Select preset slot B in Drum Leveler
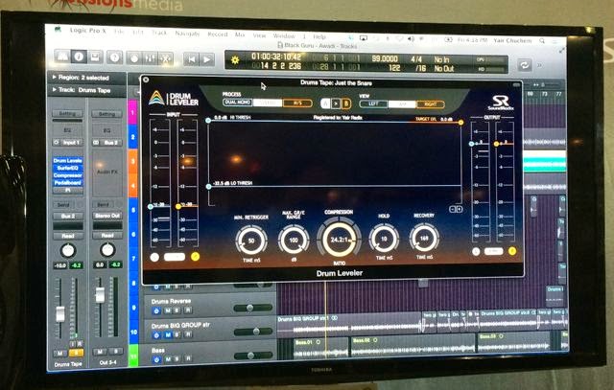The height and width of the screenshot is (390, 614). (x=345, y=104)
